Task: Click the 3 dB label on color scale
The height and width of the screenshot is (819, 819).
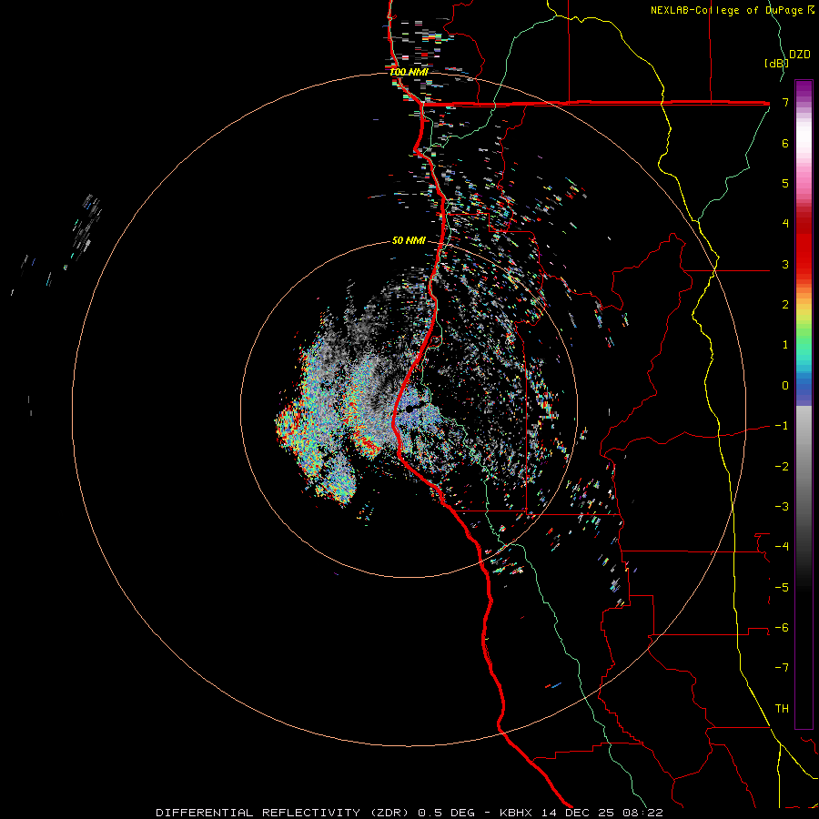Action: coord(785,264)
